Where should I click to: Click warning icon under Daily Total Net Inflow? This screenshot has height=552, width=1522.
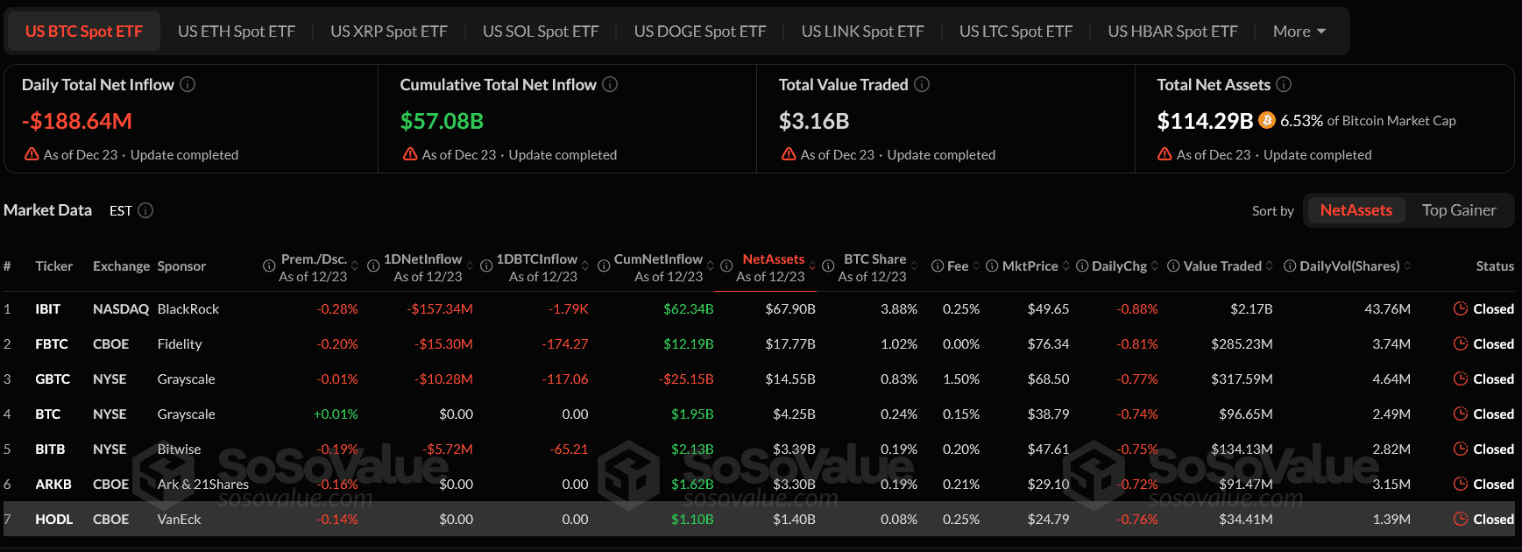click(32, 154)
